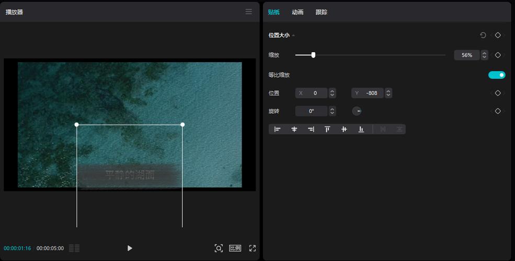The height and width of the screenshot is (261, 515).
Task: Align sticker horizontally centered
Action: click(294, 129)
